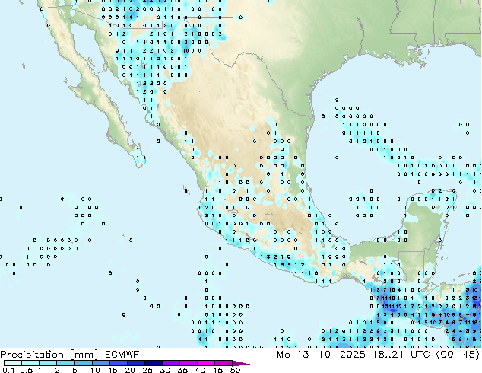The height and width of the screenshot is (373, 482).
Task: Click the '20' legend value label
Action: [130, 370]
